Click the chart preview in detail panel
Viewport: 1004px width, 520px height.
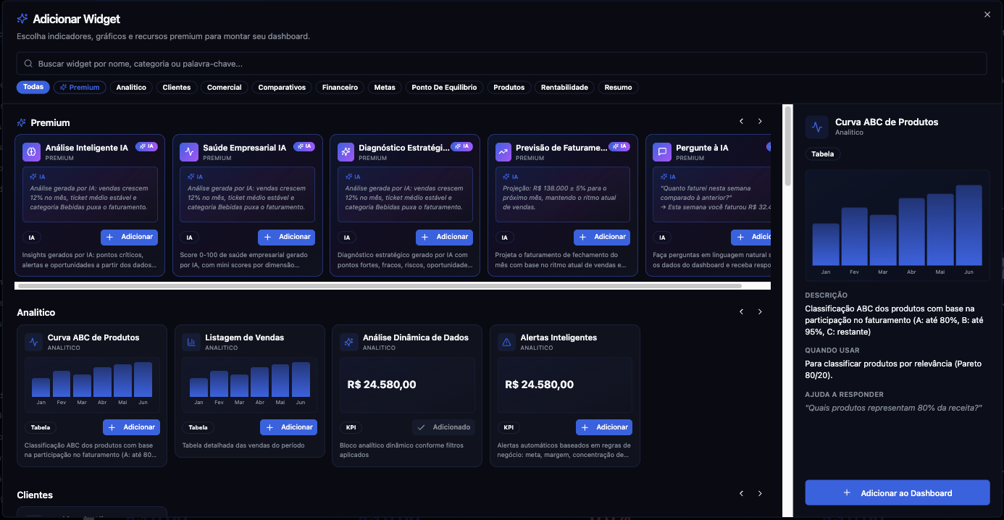898,225
